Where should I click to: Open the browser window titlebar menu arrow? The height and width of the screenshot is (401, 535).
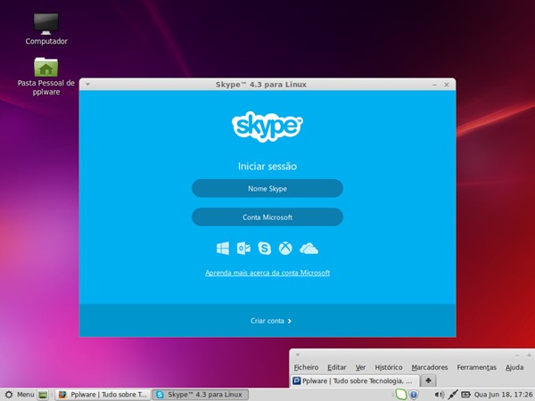298,355
